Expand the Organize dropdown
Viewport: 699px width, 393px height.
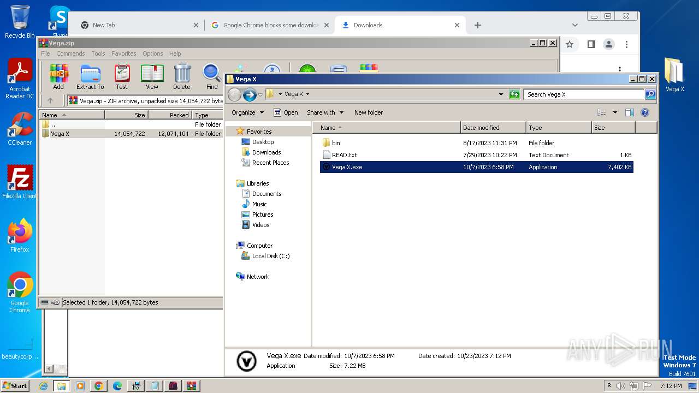247,112
